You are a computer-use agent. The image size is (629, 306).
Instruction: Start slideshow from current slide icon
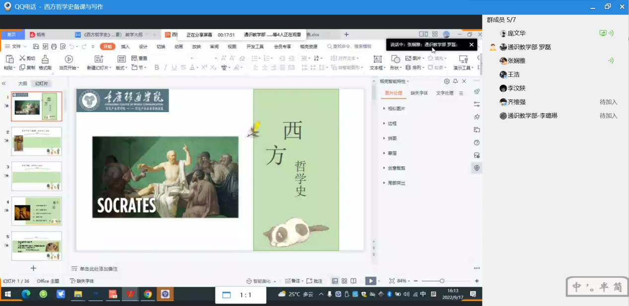tap(69, 59)
